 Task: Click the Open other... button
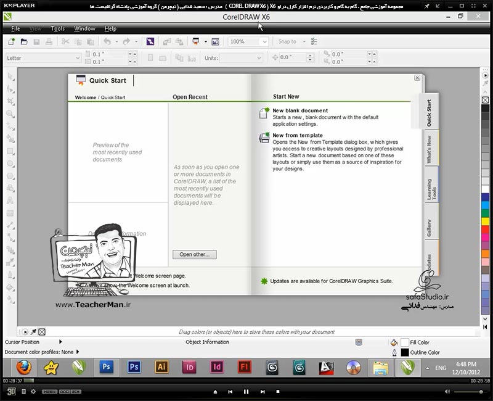195,254
